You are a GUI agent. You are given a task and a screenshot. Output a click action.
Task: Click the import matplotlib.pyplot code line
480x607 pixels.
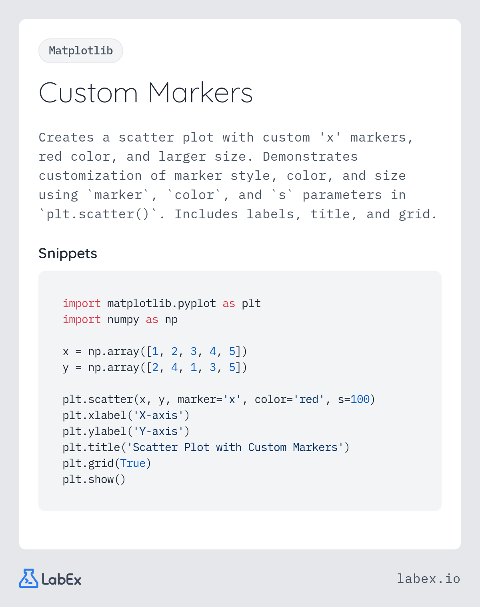point(162,303)
